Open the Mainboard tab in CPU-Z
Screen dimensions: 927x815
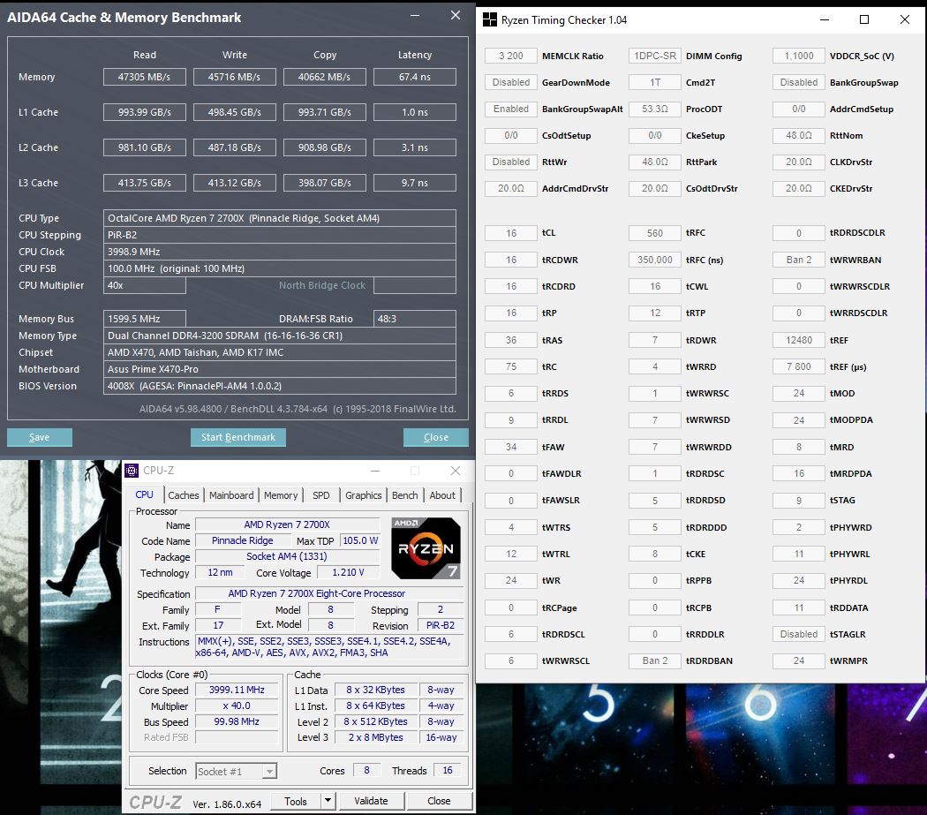click(x=231, y=495)
